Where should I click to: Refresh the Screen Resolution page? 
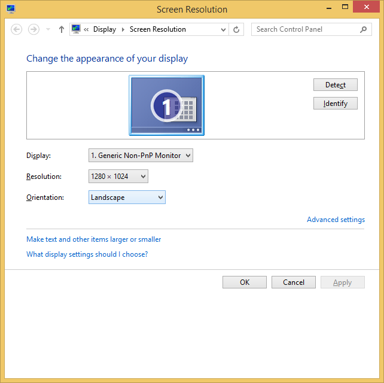[x=237, y=29]
